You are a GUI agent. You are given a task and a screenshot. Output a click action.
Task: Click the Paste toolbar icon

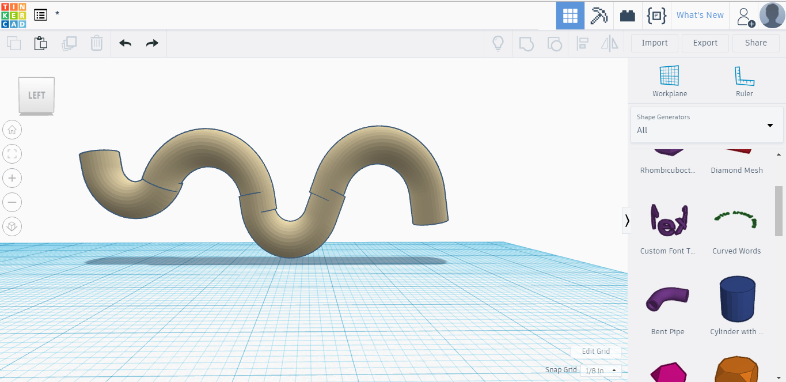[40, 43]
